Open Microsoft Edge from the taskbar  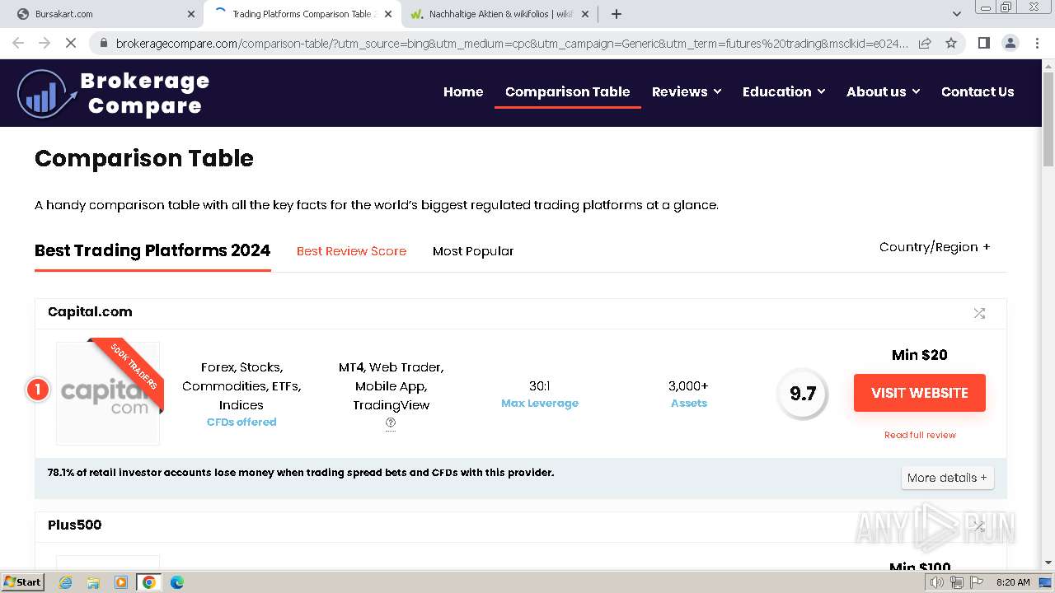click(177, 582)
